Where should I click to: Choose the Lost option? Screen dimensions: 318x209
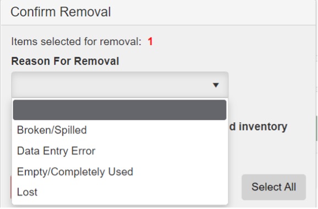point(27,192)
